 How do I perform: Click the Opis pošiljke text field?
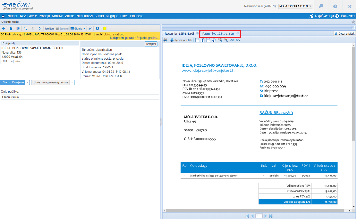[x=80, y=97]
